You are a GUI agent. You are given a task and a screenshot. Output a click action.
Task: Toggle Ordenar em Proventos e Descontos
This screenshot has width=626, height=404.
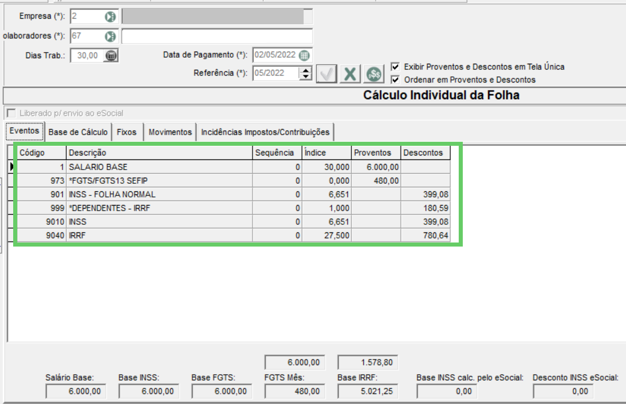click(395, 79)
